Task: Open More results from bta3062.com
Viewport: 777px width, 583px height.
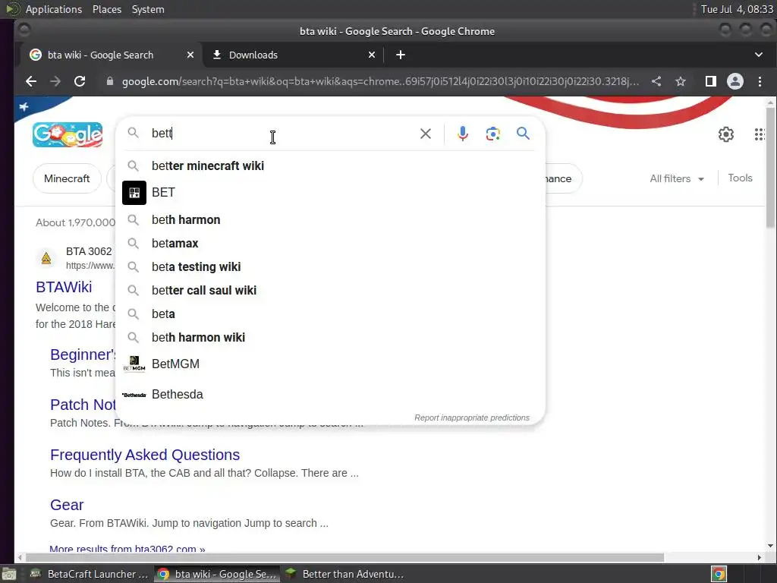Action: click(127, 550)
